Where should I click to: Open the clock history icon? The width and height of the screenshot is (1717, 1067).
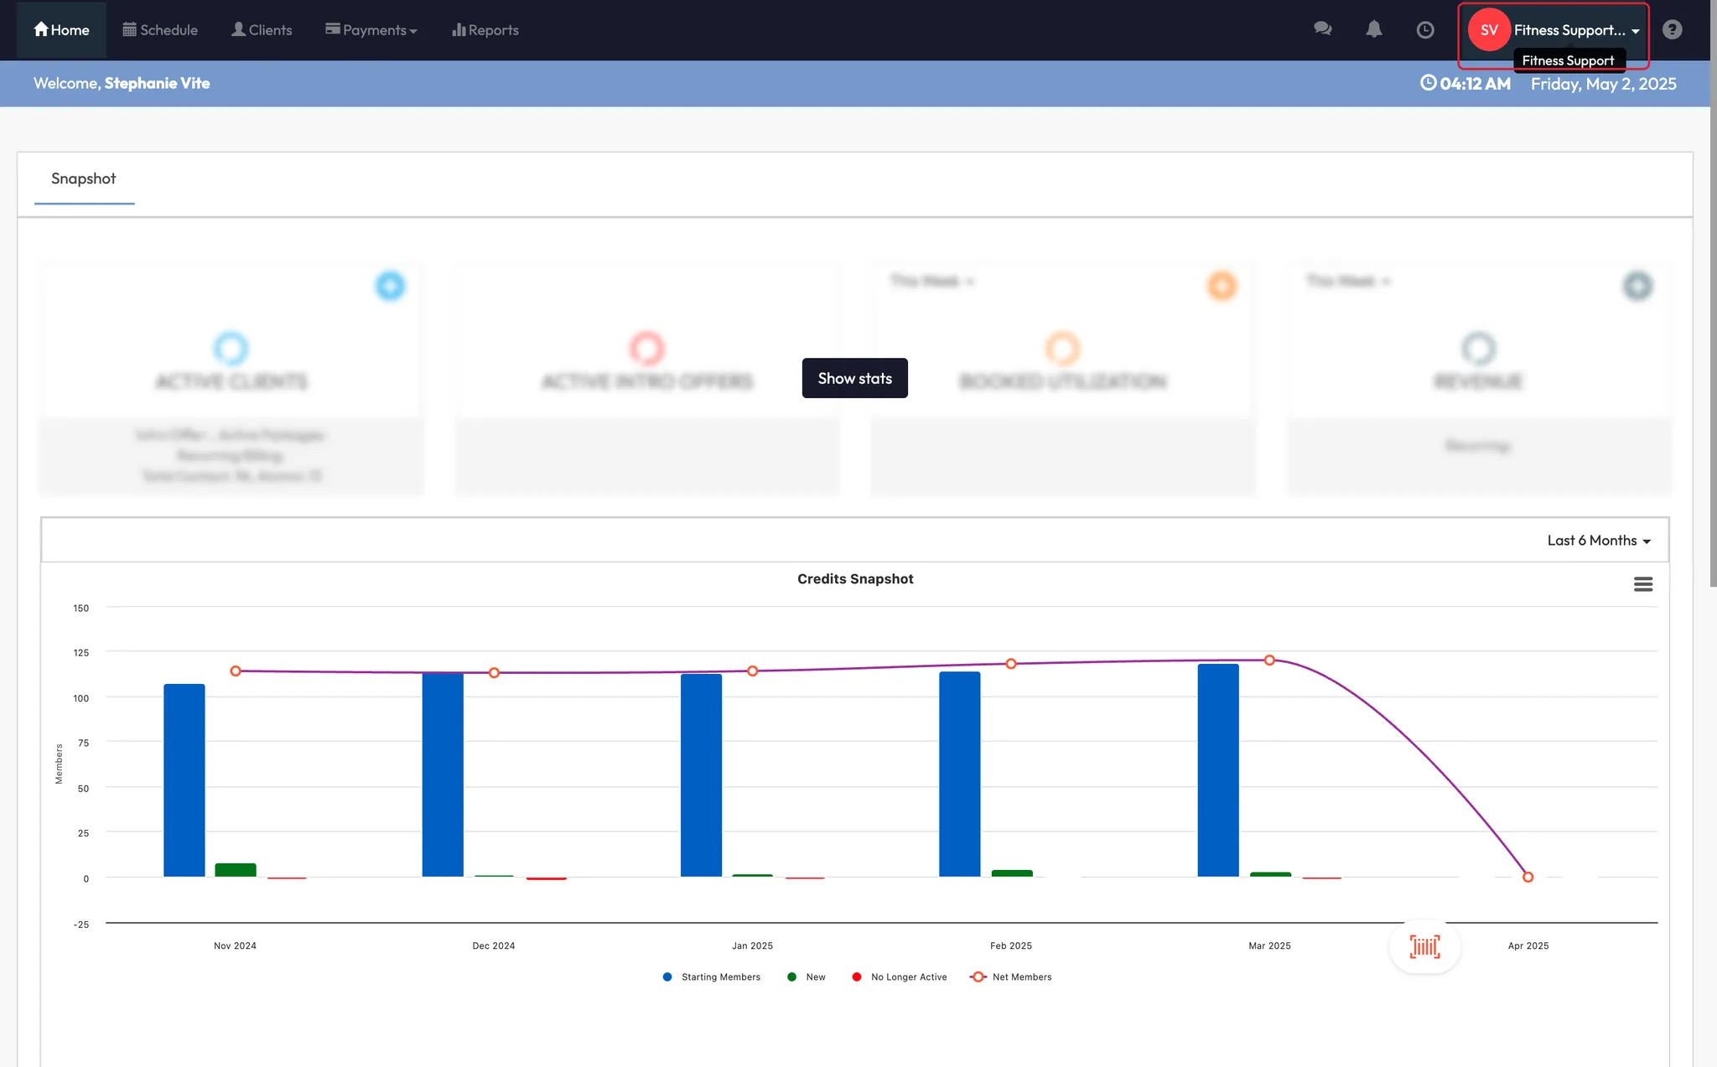pos(1424,30)
